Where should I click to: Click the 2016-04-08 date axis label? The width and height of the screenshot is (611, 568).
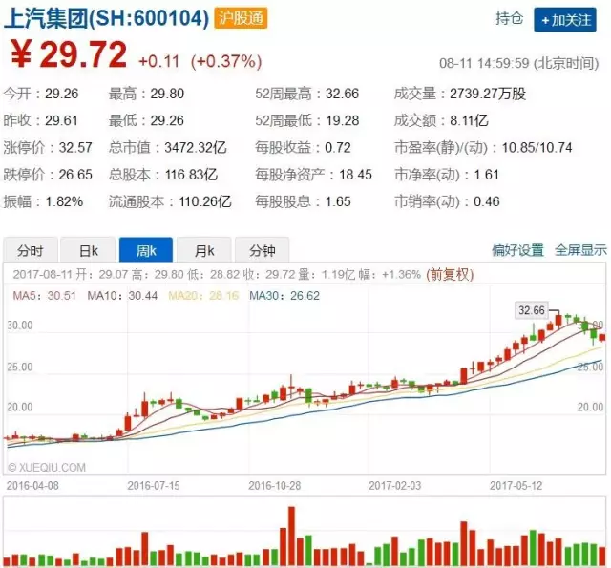click(x=32, y=486)
